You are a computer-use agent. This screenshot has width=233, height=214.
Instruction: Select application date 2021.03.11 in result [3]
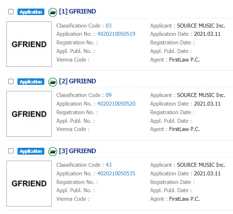coord(207,174)
